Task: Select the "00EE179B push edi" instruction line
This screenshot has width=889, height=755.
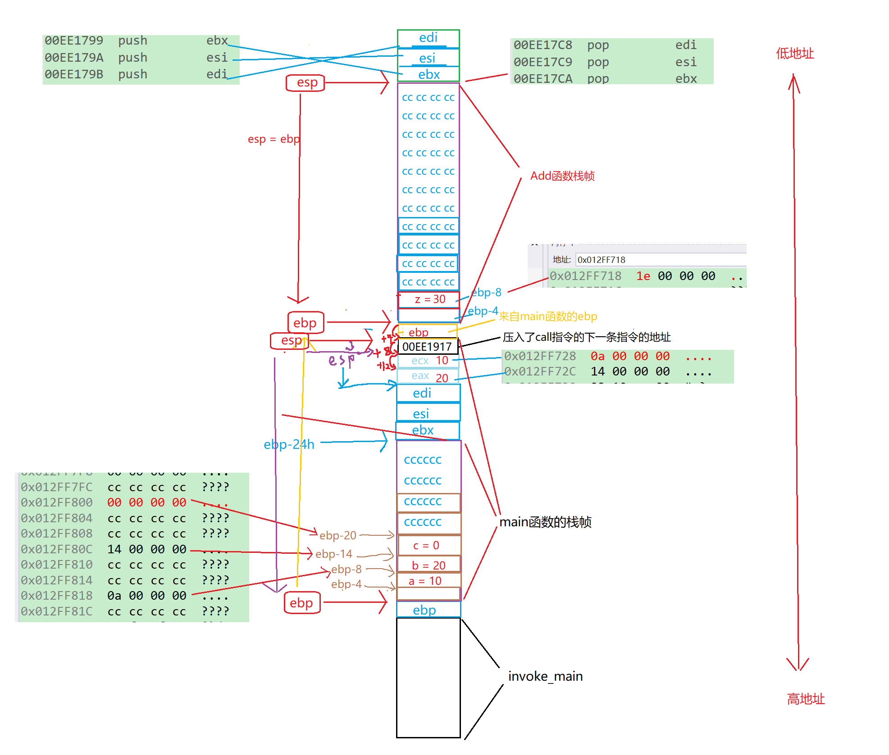Action: [137, 74]
